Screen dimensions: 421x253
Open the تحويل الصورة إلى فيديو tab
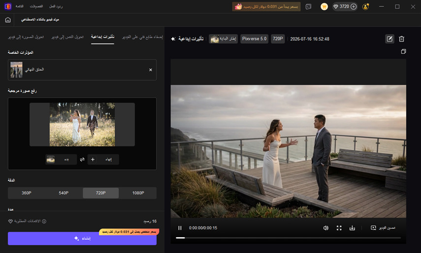26,37
